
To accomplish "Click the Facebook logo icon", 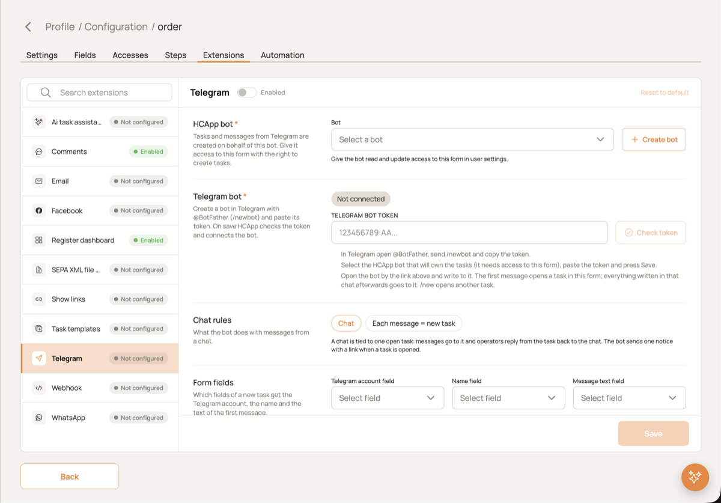I will [39, 210].
